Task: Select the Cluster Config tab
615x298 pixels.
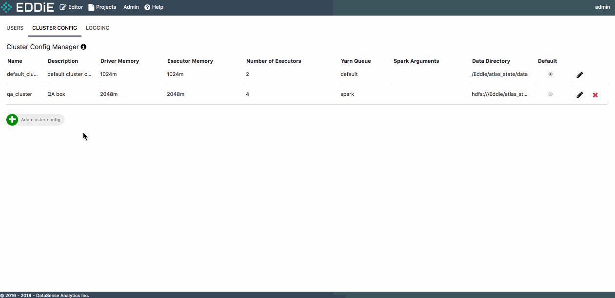Action: [55, 28]
